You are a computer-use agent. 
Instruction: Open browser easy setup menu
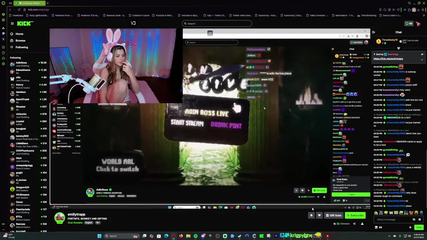pos(423,10)
